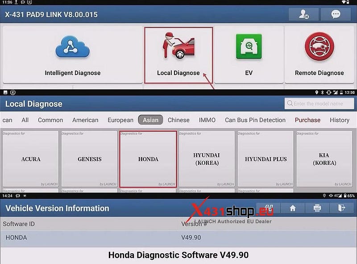Tap the location pin icon in 13:50 status bar
Screen dimensions: 357x264
(316, 92)
